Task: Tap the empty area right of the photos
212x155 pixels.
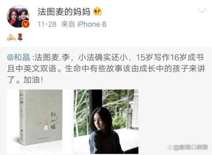Action: click(x=174, y=117)
